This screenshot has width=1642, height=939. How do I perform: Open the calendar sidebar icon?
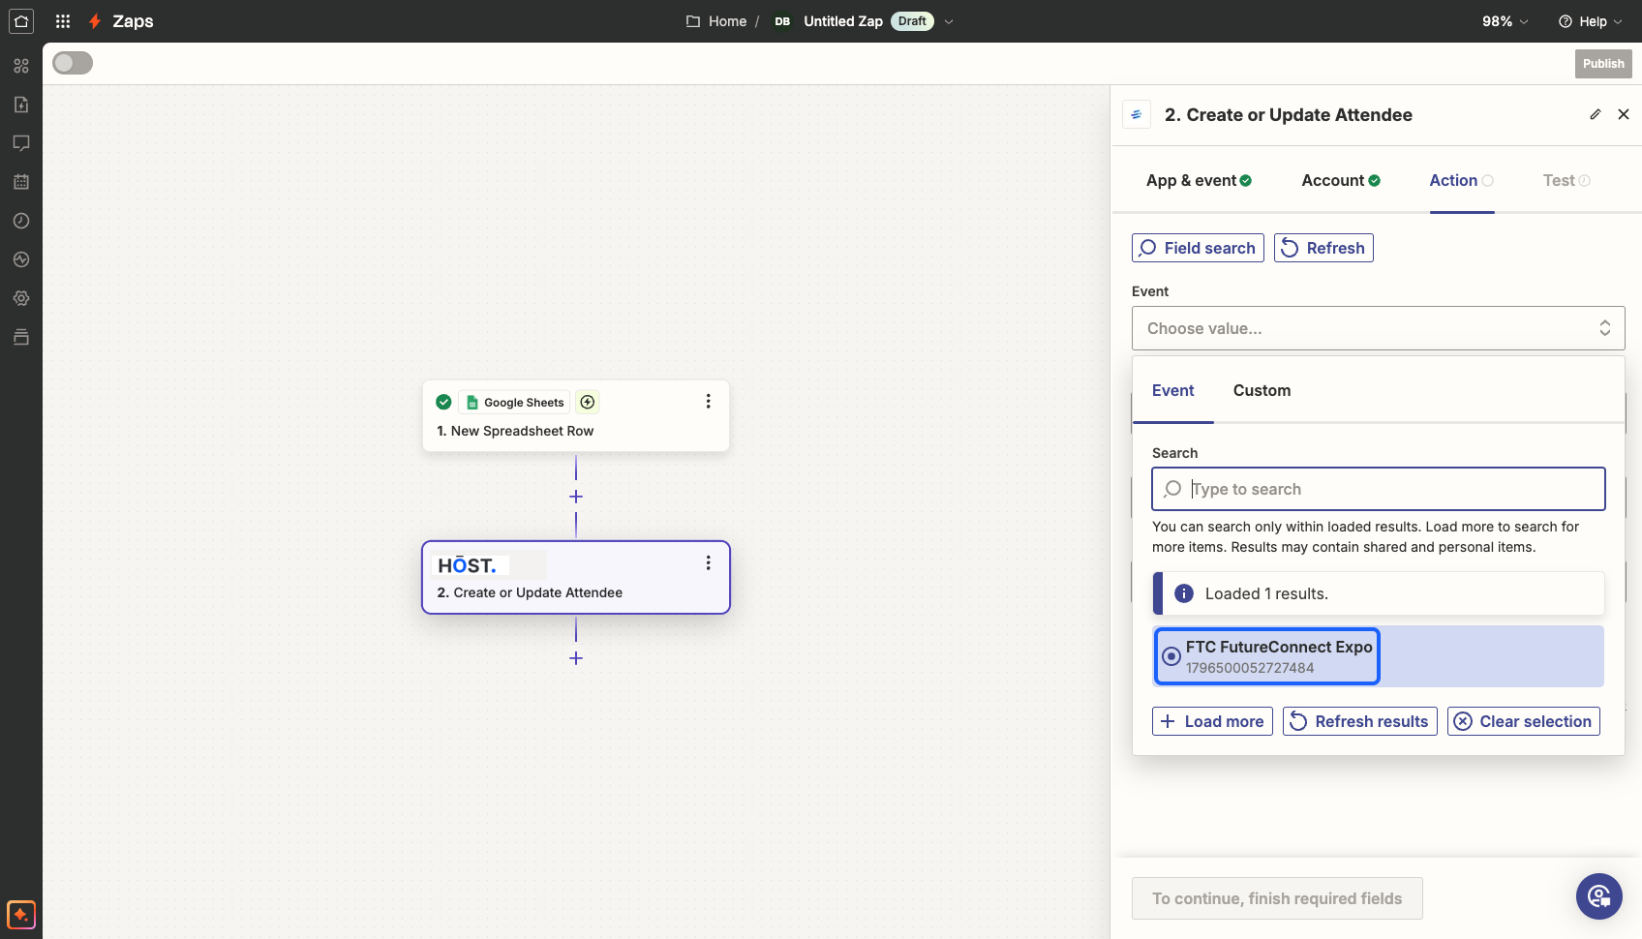point(21,182)
